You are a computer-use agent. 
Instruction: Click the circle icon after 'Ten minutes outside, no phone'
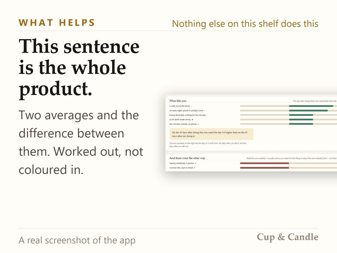click(198, 124)
